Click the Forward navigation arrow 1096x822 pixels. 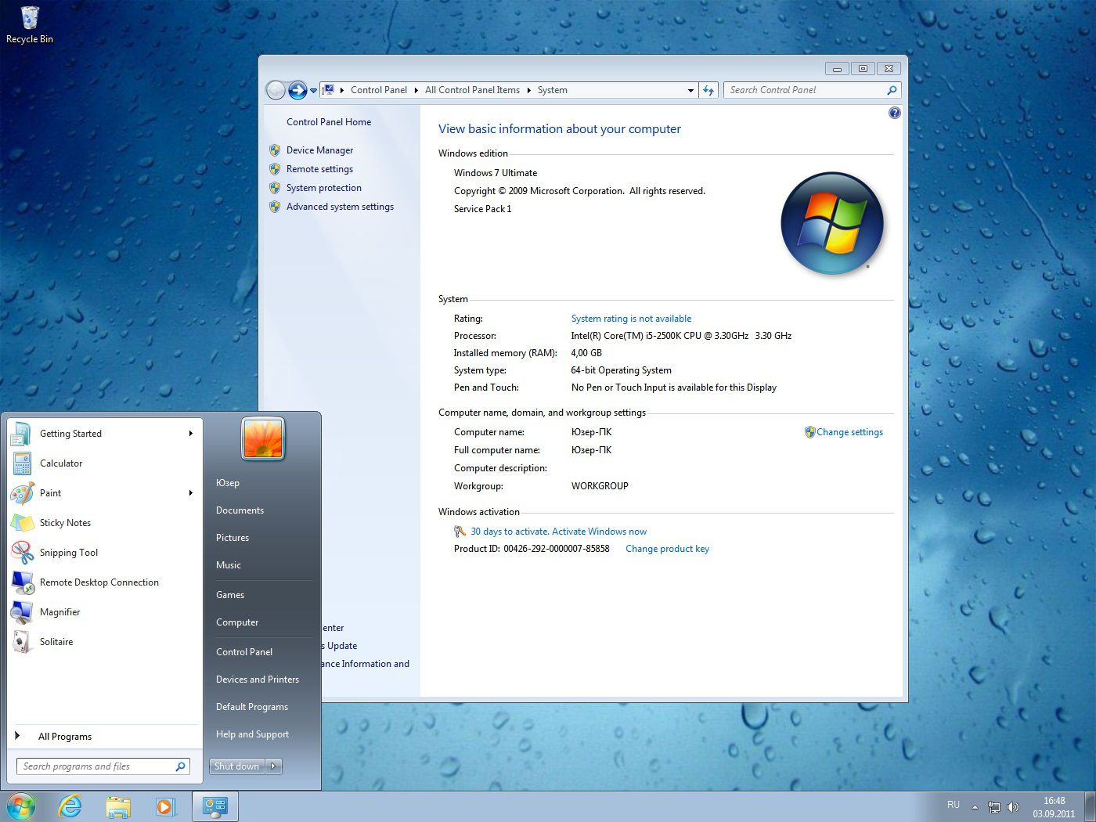(x=297, y=90)
